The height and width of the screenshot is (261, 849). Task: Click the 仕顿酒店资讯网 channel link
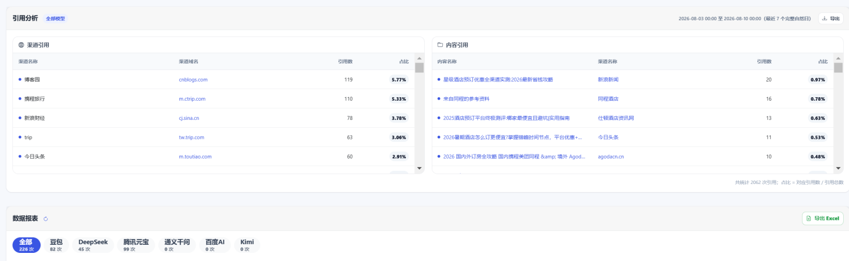coord(616,118)
